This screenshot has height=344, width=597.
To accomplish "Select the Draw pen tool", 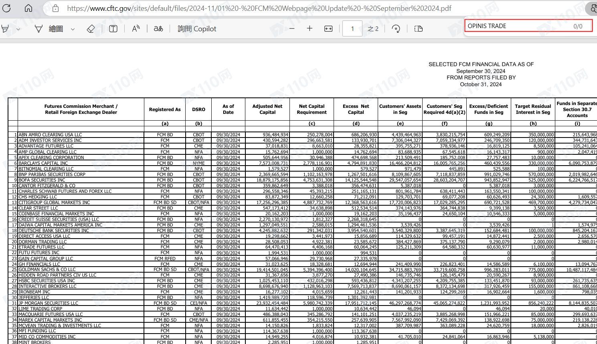I will (x=38, y=29).
